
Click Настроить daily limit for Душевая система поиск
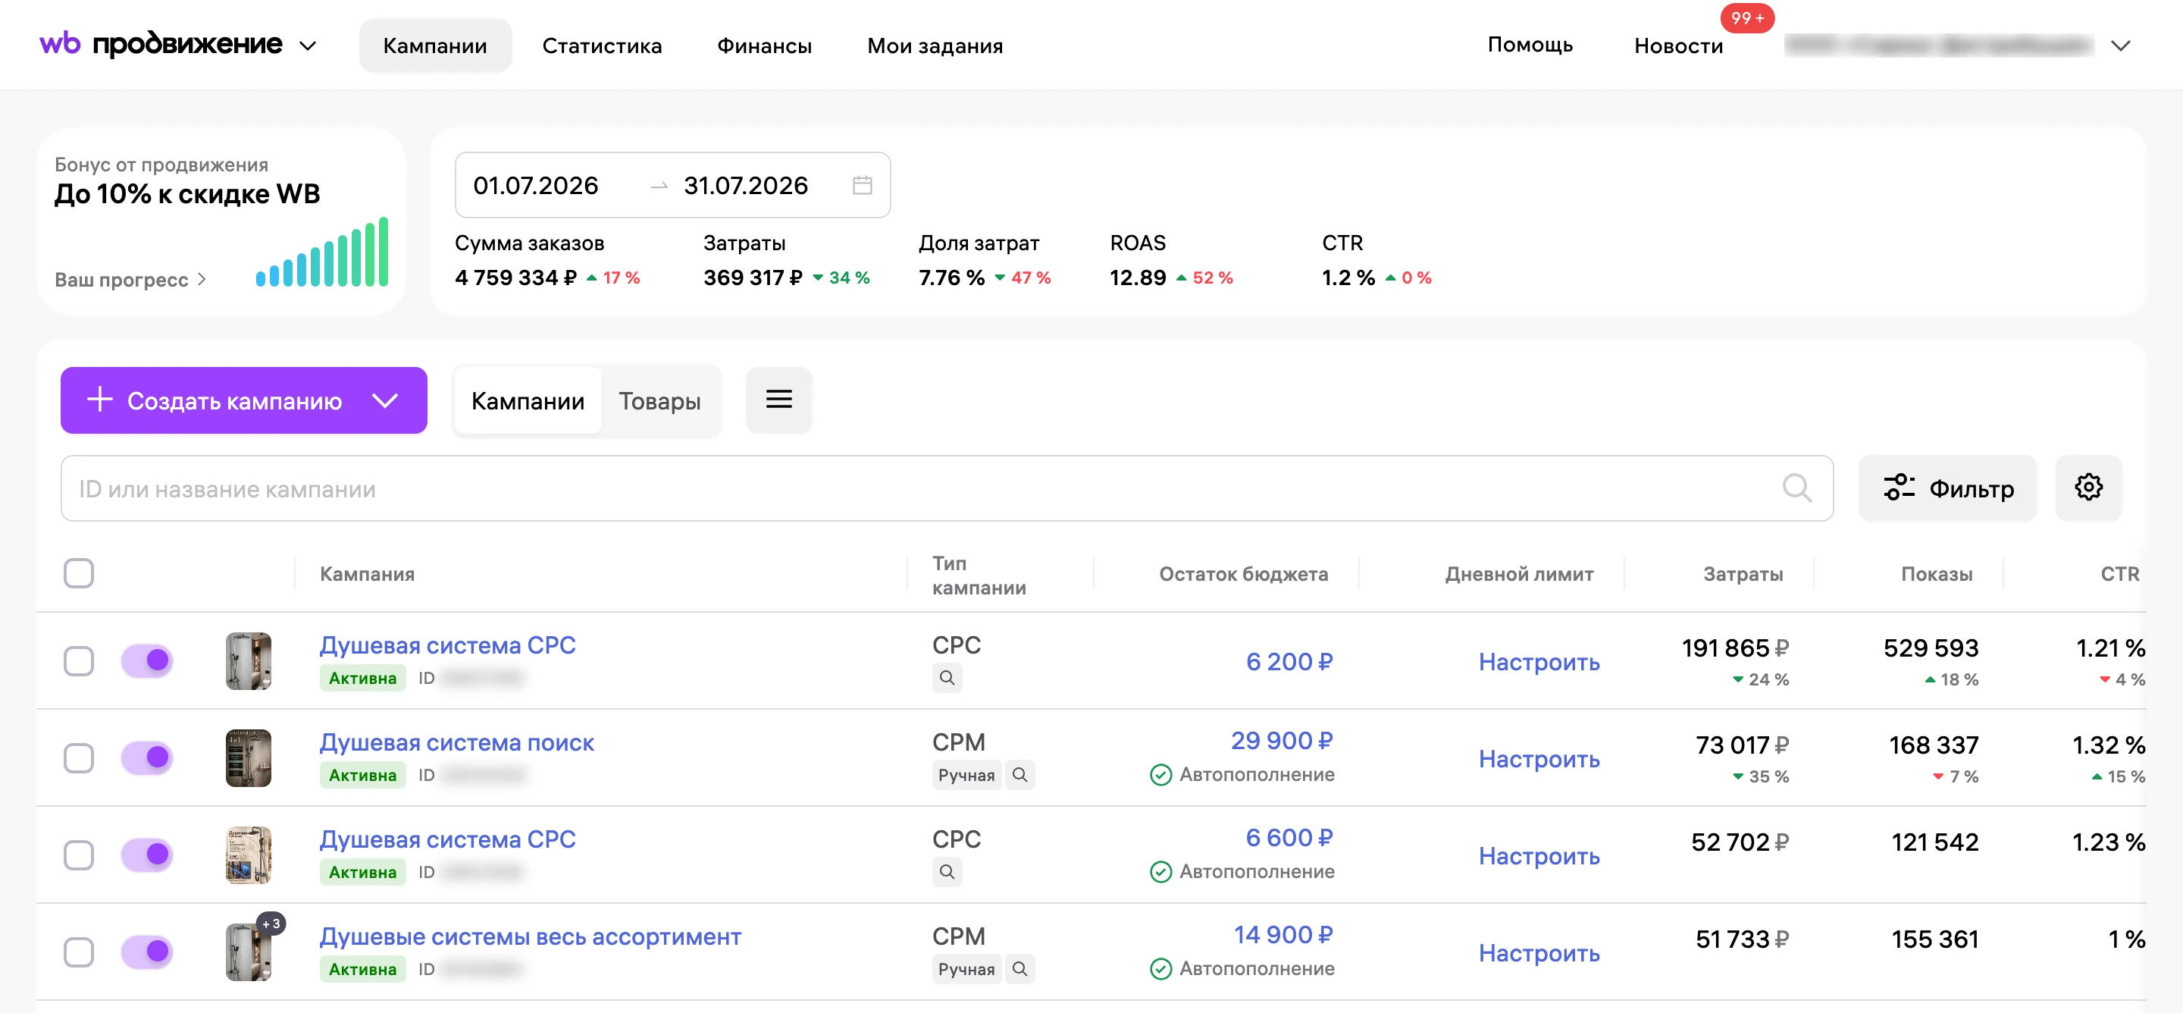pos(1539,759)
